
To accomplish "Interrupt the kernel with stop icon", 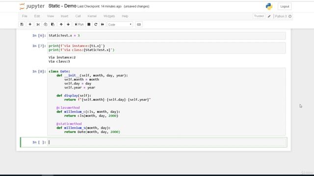I will click(89, 24).
